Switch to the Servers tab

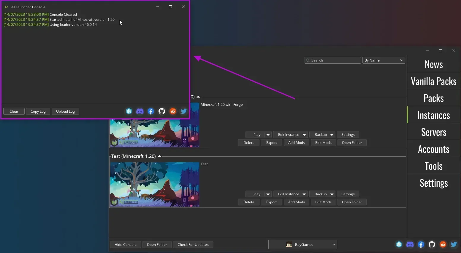coord(434,132)
